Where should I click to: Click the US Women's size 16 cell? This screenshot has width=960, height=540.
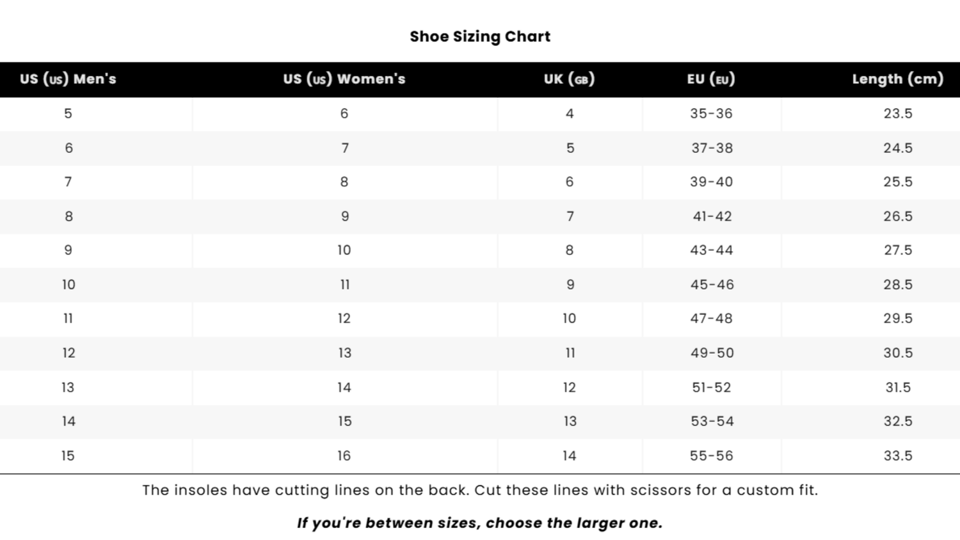pos(344,456)
